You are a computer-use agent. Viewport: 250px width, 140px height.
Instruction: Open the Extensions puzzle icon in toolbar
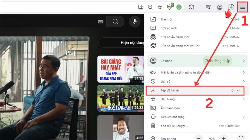(x=192, y=7)
